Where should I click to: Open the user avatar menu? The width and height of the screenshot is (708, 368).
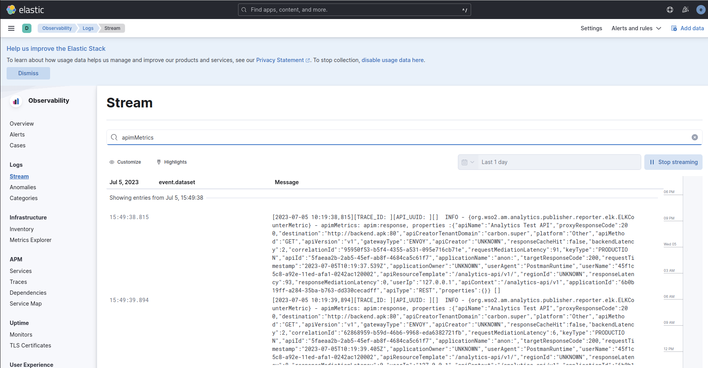point(701,10)
